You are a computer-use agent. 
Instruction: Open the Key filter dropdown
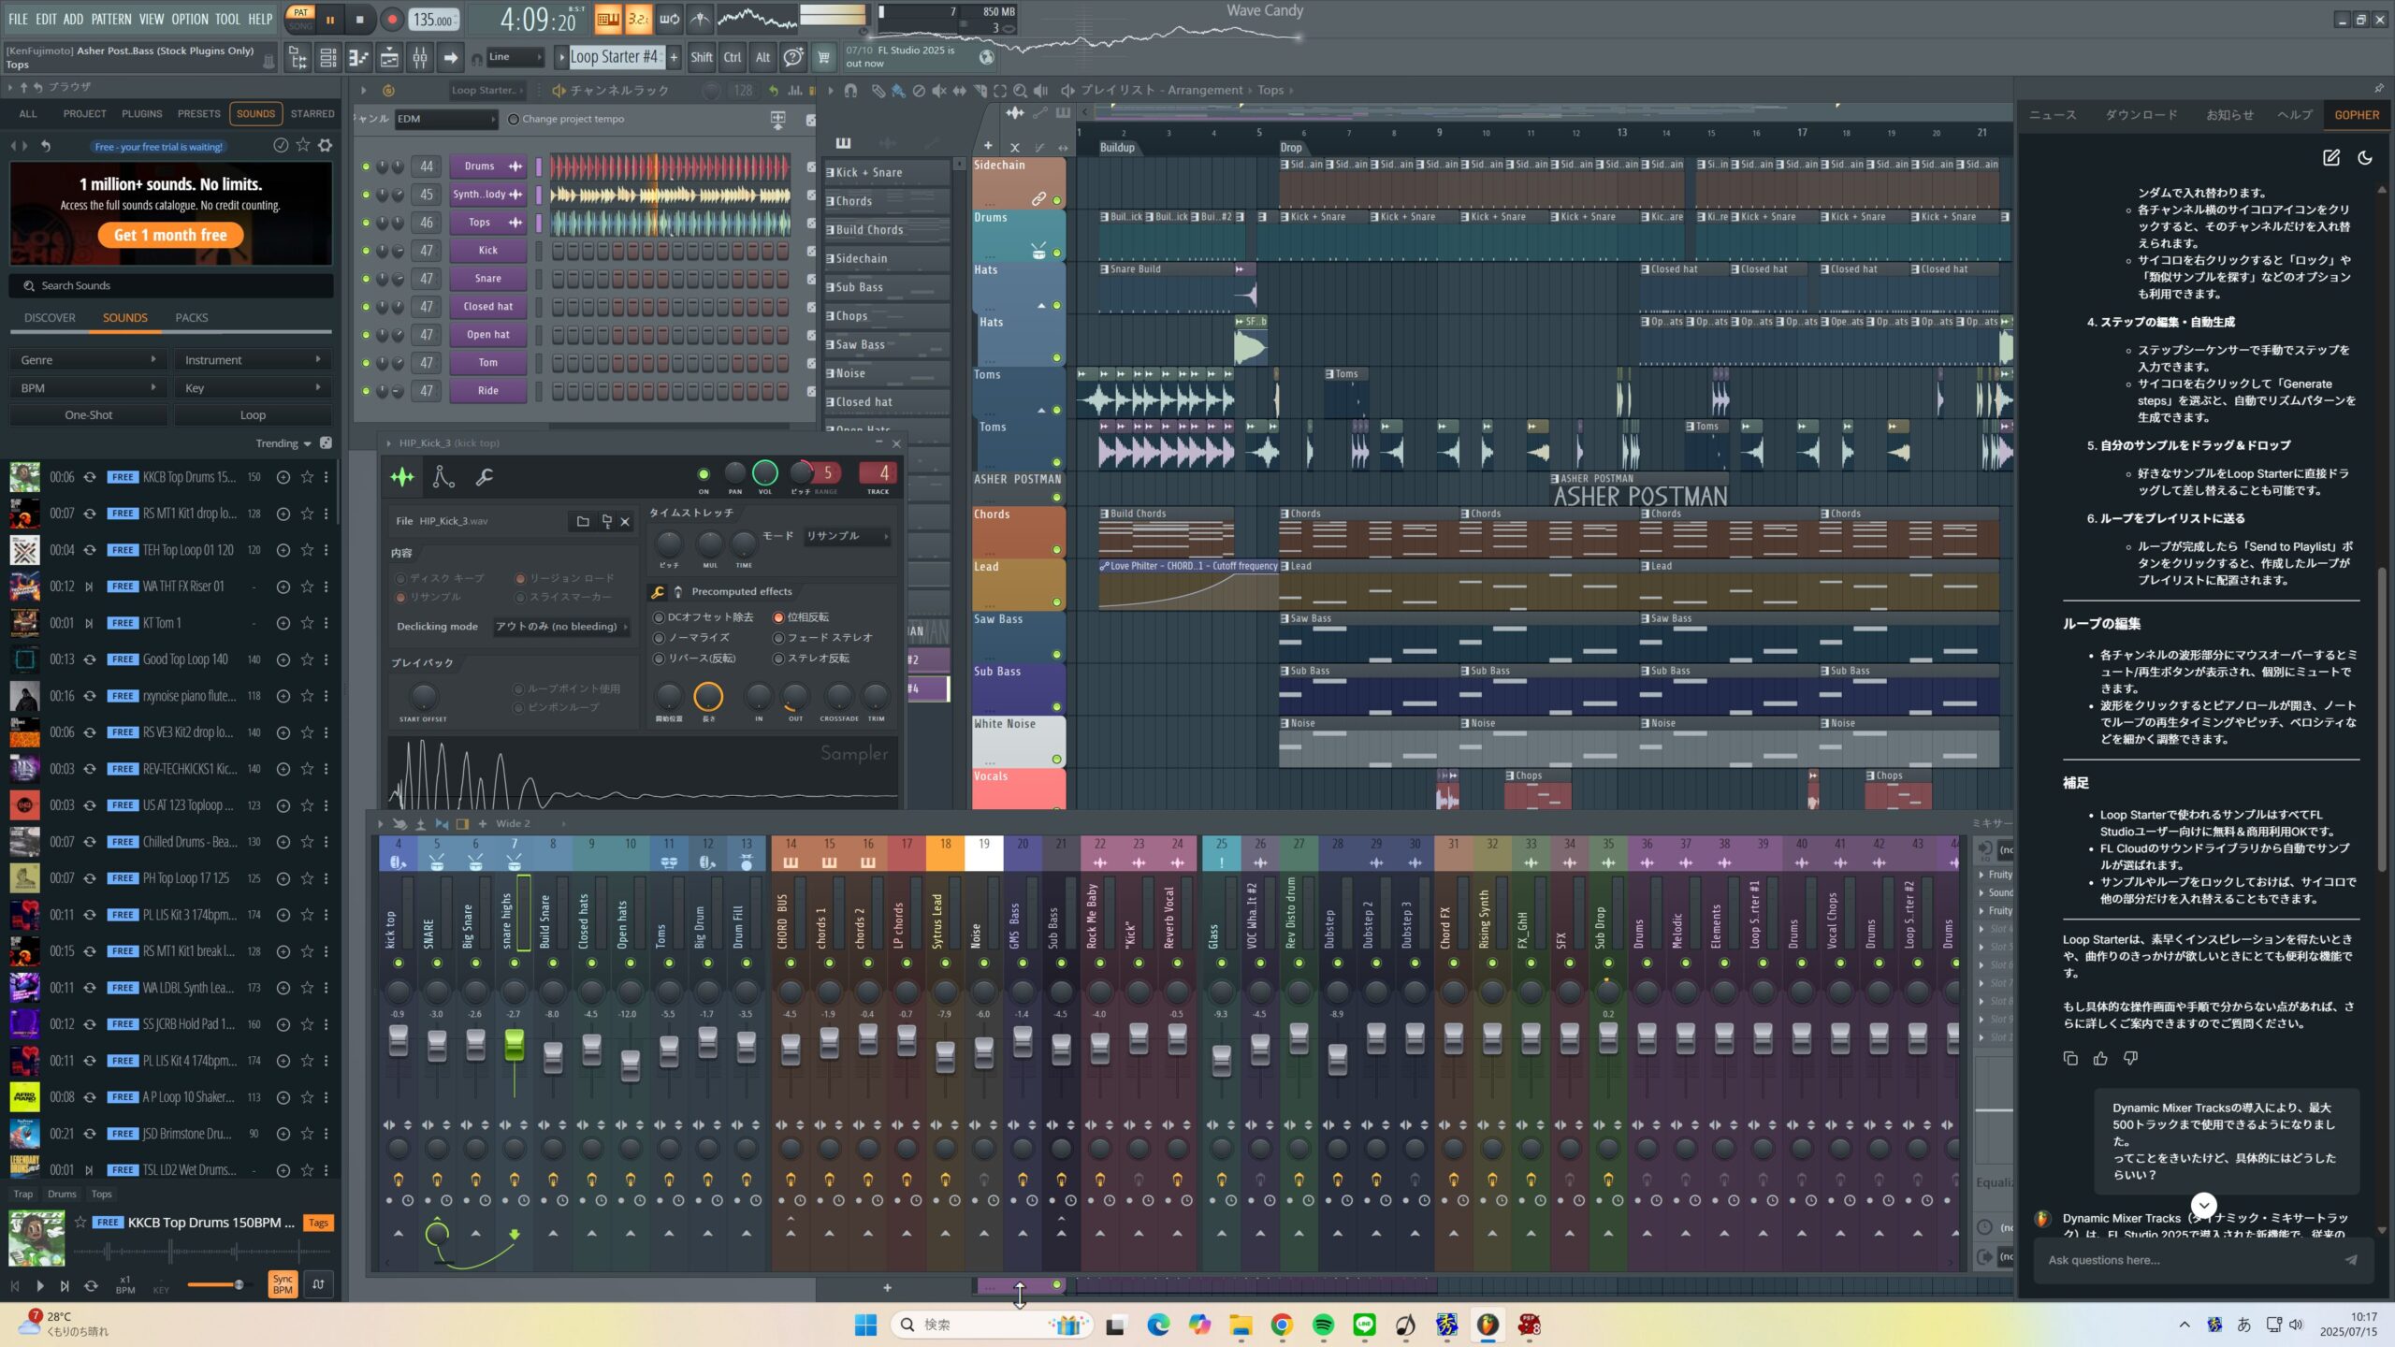(x=253, y=388)
